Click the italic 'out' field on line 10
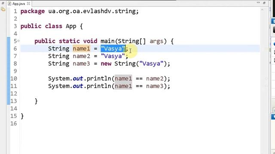 pos(78,79)
